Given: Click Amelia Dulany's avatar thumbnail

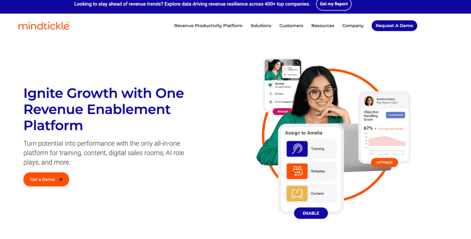Looking at the screenshot, I should (369, 101).
